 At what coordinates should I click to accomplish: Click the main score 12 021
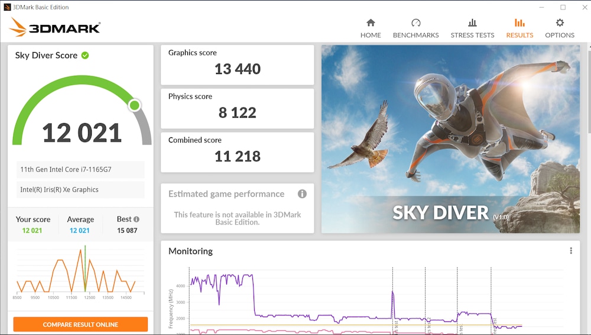[82, 133]
